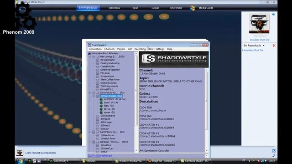
Task: Collapse the Main Lounge channel group
Action: pyautogui.click(x=90, y=56)
